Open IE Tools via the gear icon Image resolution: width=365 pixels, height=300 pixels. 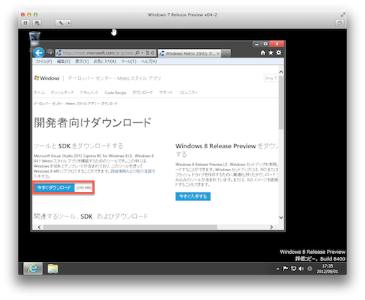pos(279,53)
